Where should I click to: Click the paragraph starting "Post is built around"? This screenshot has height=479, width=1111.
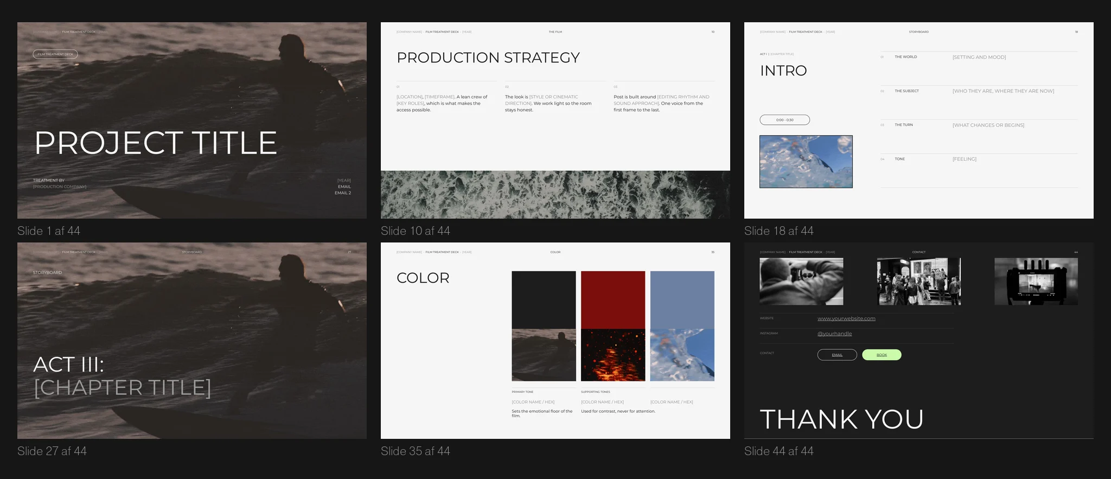(x=662, y=104)
